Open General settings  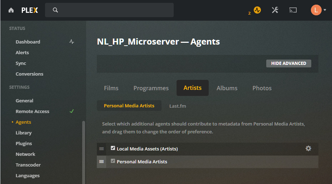point(24,101)
